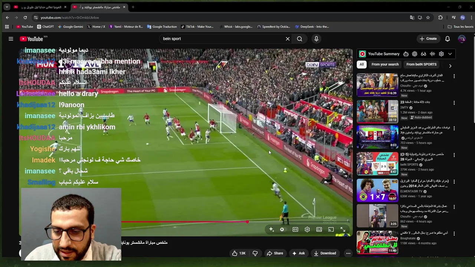Open the DeepSeek bookmark
This screenshot has width=475, height=267.
(x=312, y=27)
